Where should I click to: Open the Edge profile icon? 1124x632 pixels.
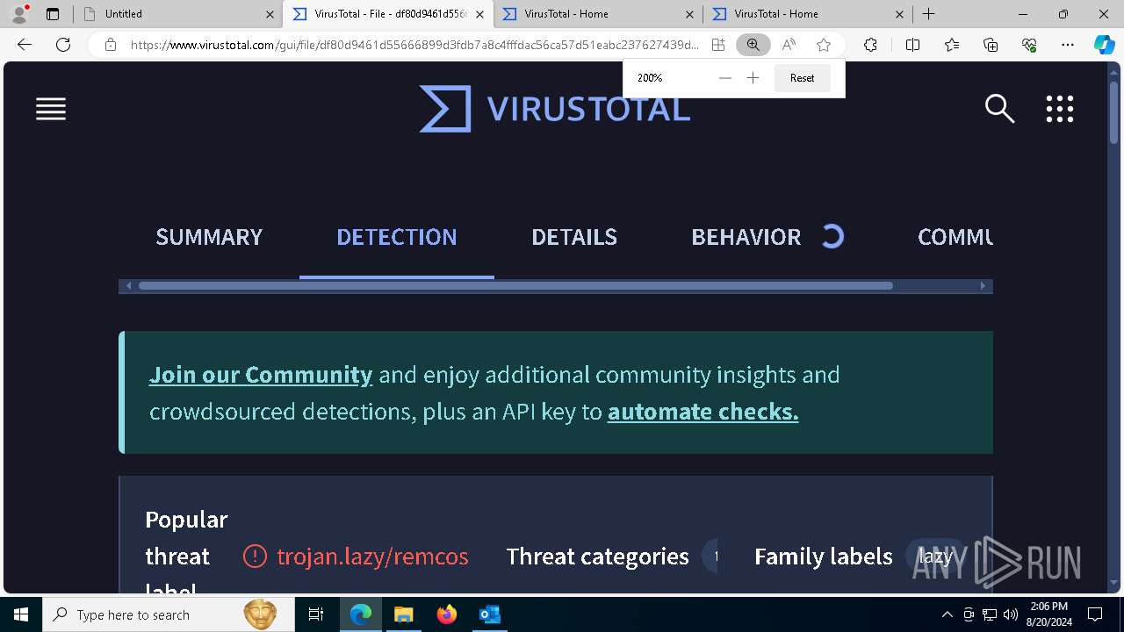click(19, 14)
